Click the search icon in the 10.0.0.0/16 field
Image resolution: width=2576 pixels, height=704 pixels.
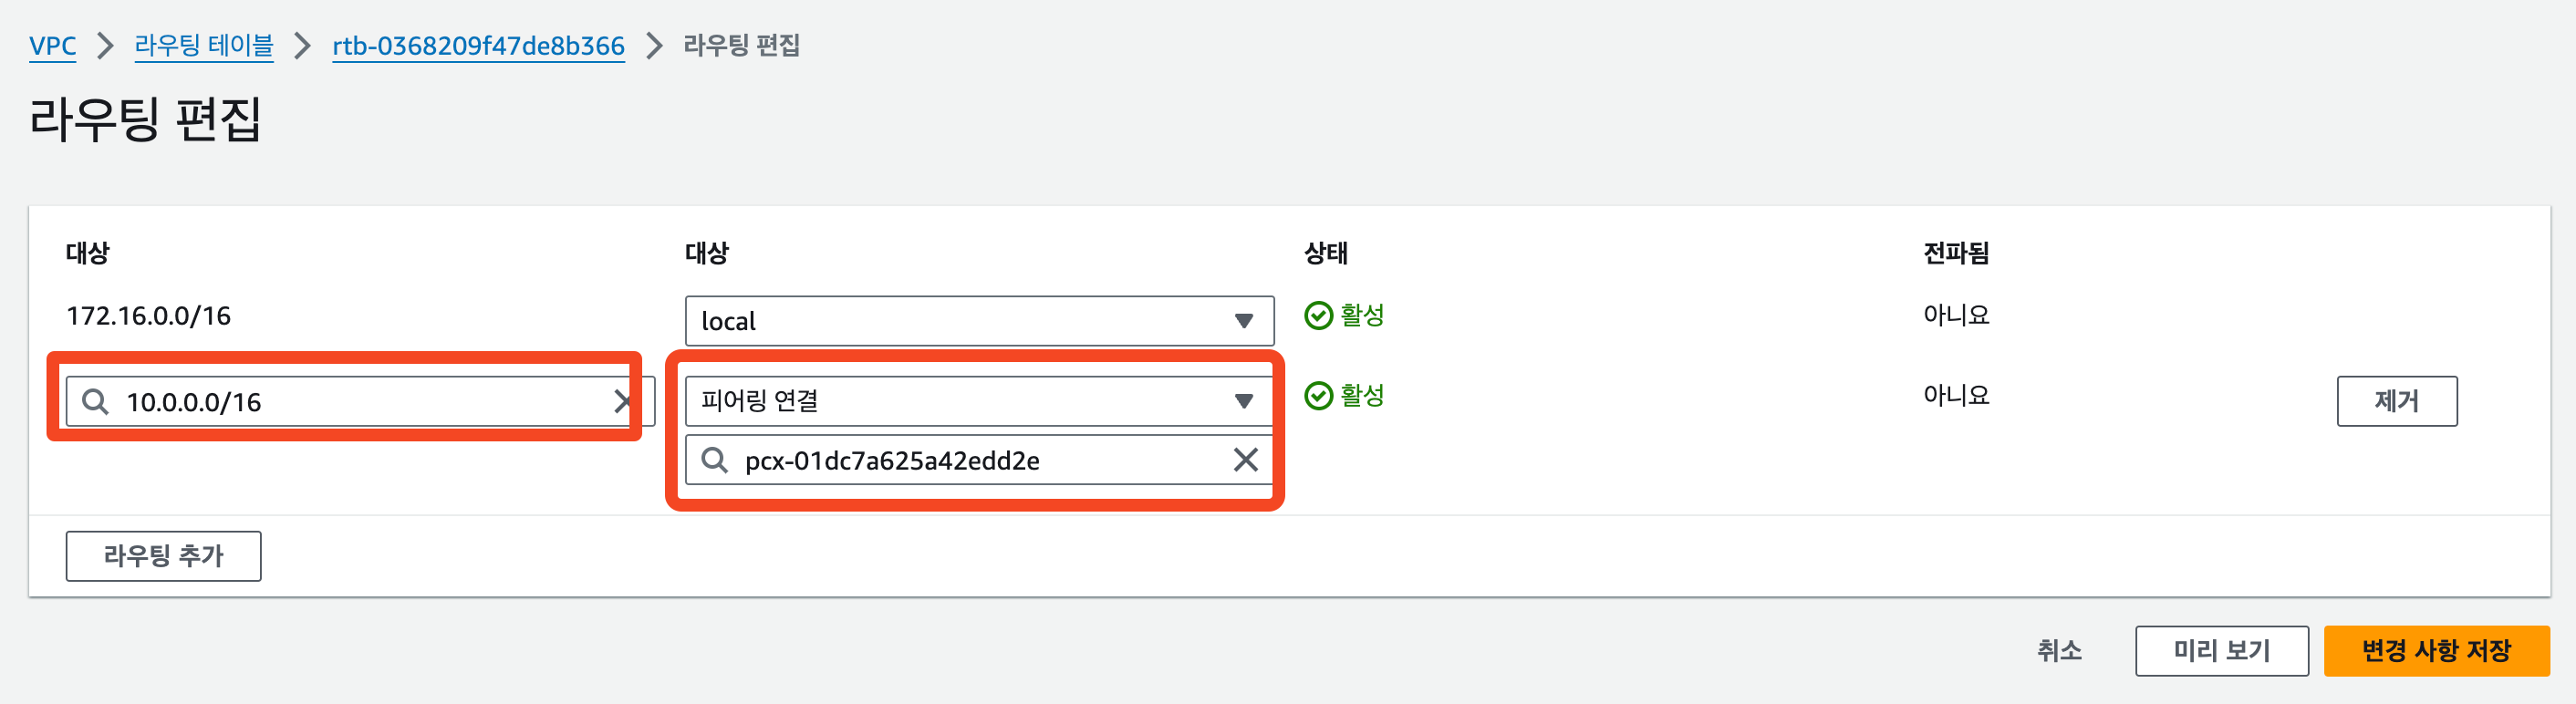pos(96,402)
